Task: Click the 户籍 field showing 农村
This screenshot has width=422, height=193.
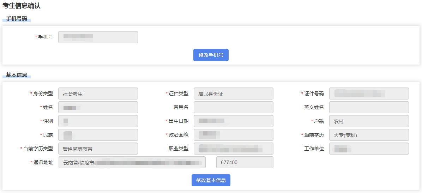Action: 369,121
